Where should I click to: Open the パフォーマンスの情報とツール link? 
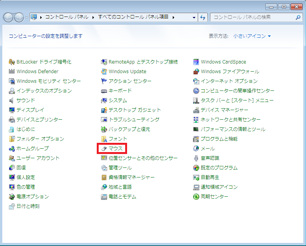click(x=233, y=129)
